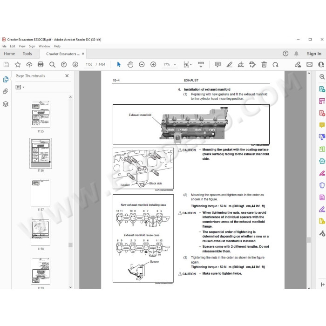This screenshot has width=326, height=326.
Task: Open the Sign menu
Action: click(32, 46)
